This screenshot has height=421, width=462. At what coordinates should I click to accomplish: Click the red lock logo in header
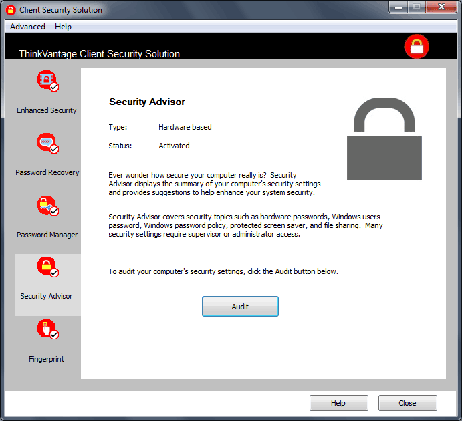417,47
